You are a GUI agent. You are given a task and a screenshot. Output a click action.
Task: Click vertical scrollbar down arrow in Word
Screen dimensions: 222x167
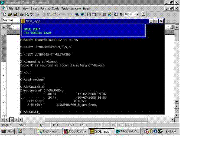point(176,102)
